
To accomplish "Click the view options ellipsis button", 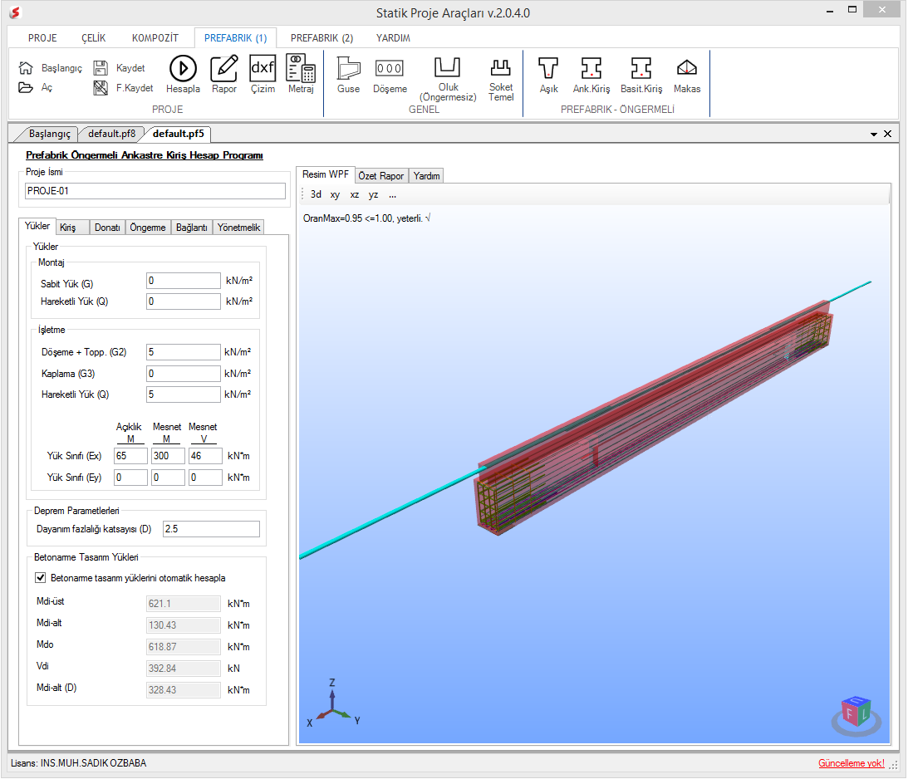I will (393, 194).
